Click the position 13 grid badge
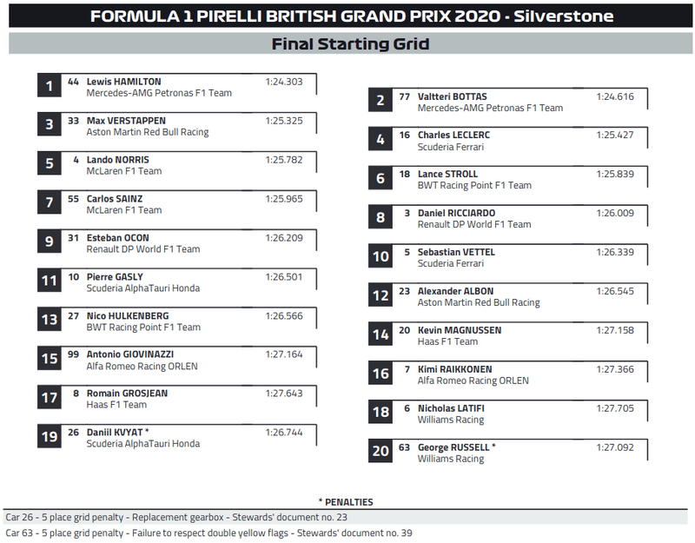 tap(50, 320)
